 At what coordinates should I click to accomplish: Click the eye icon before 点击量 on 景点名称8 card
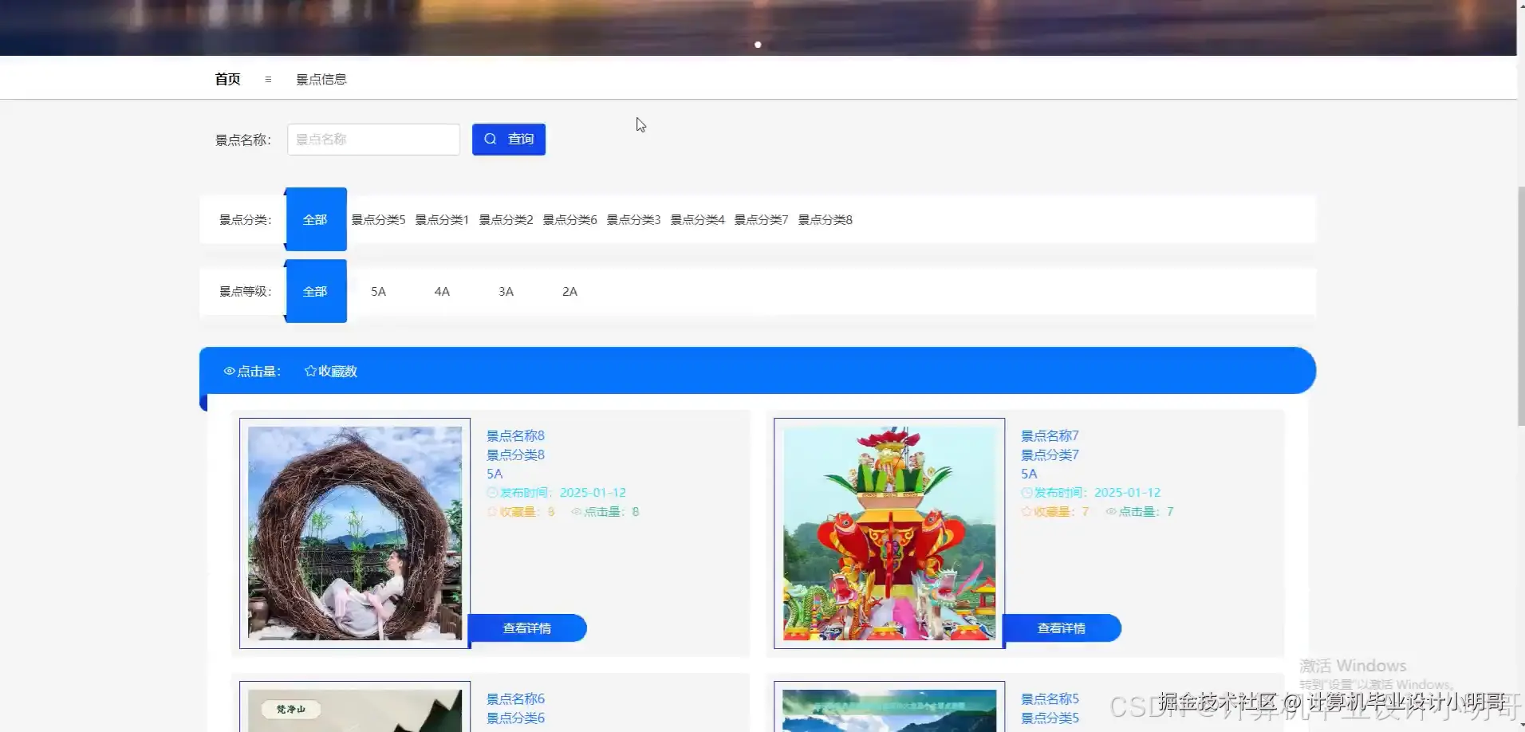(x=575, y=511)
